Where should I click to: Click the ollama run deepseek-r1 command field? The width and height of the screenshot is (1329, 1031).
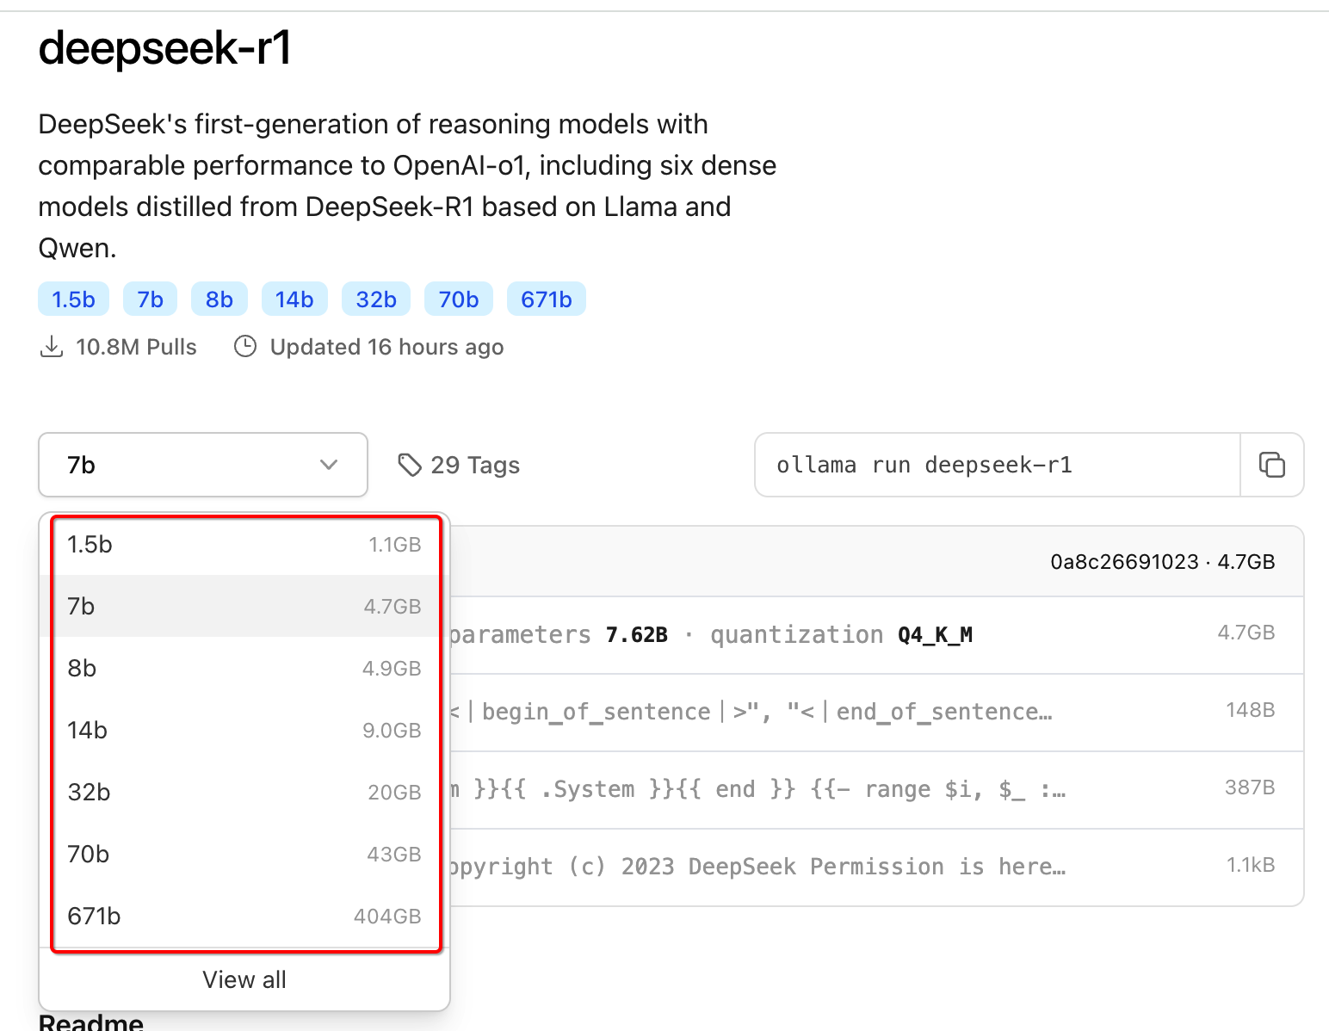coord(998,465)
